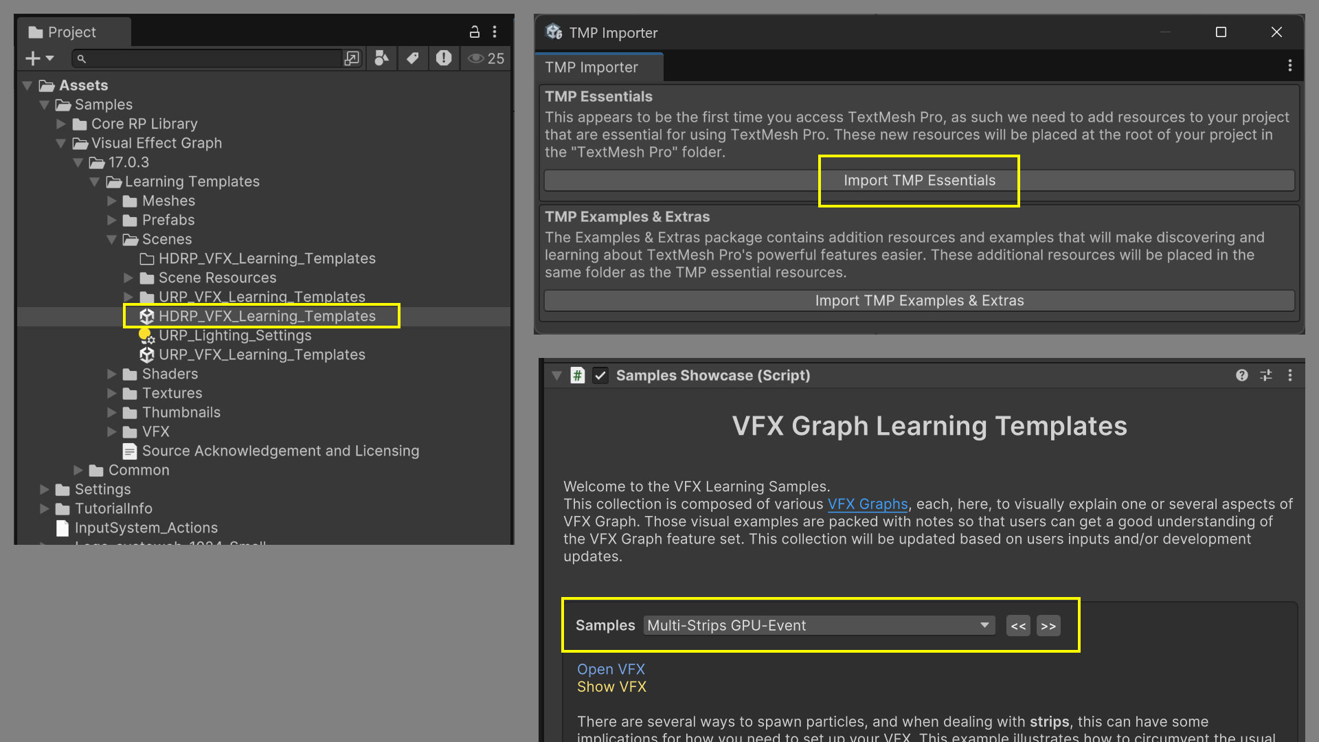Open Samples Showcase three-dot context menu
This screenshot has height=742, width=1319.
1289,375
